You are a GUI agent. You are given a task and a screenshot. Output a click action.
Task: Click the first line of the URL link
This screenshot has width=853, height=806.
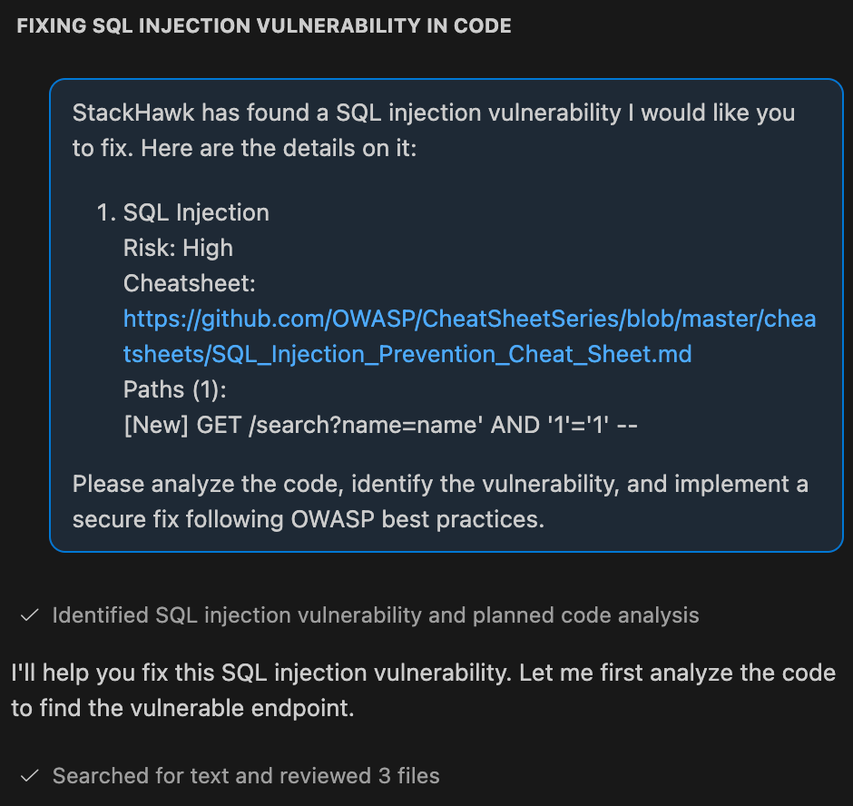[469, 319]
